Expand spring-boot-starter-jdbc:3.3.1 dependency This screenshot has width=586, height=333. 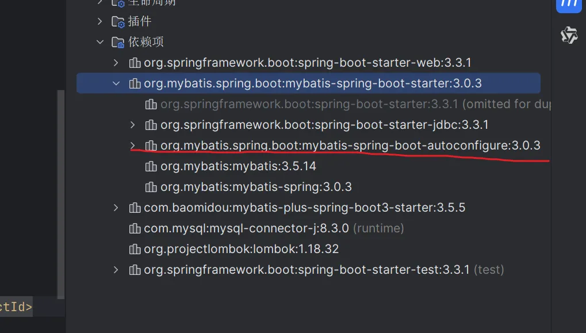pyautogui.click(x=132, y=125)
